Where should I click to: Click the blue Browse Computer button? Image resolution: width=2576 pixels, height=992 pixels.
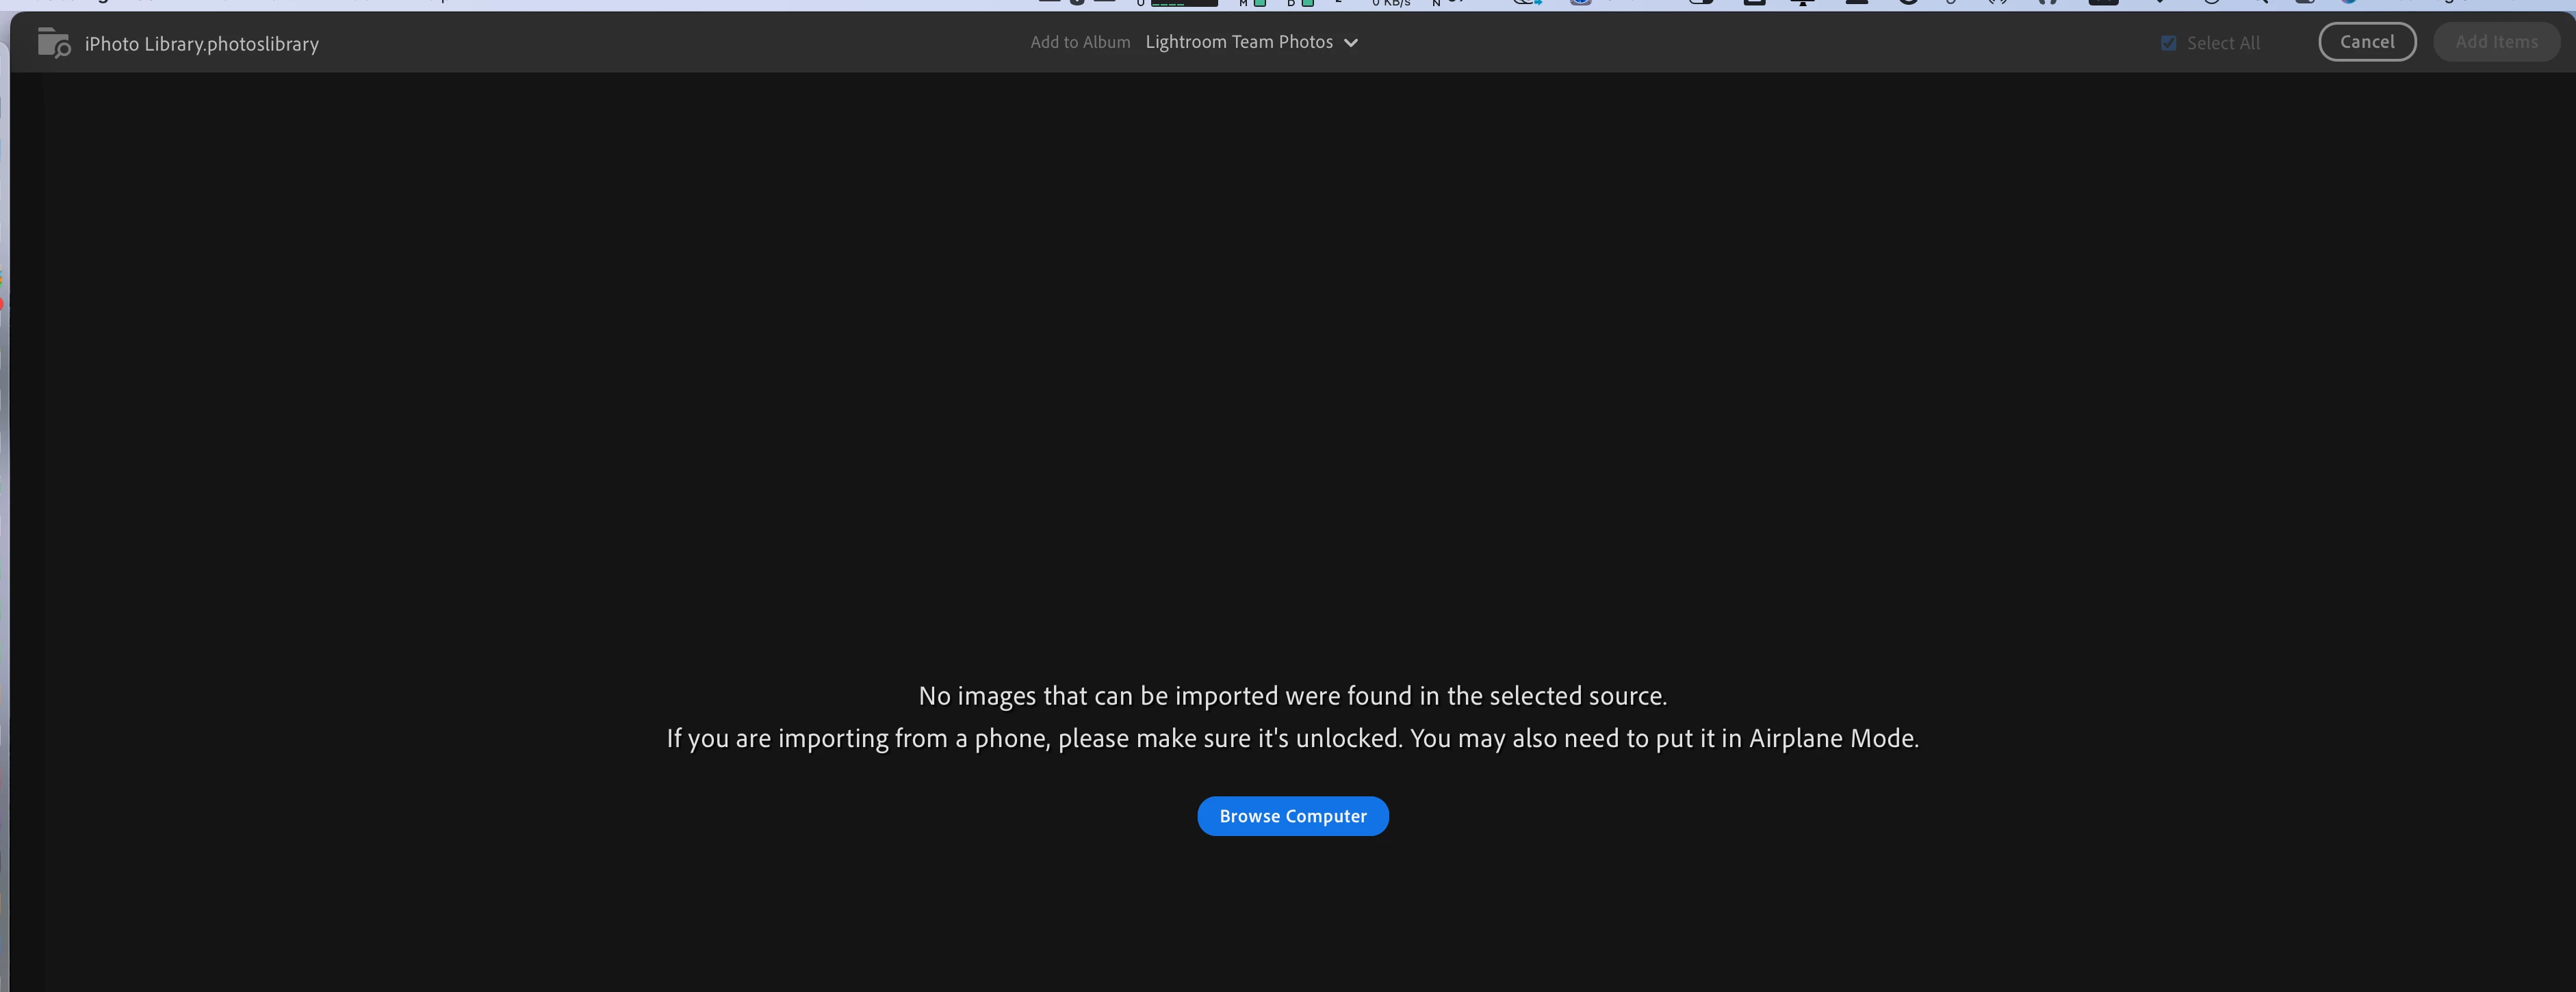(x=1292, y=816)
